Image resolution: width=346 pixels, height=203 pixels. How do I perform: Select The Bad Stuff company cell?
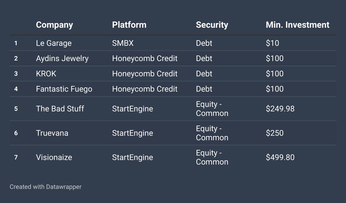click(x=60, y=109)
